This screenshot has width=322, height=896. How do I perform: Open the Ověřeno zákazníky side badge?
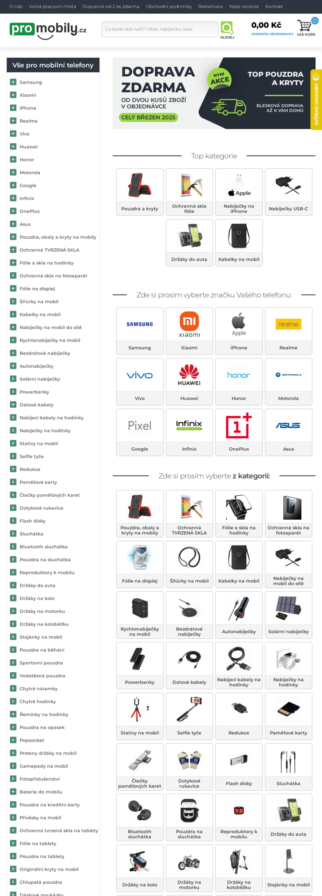tap(316, 99)
